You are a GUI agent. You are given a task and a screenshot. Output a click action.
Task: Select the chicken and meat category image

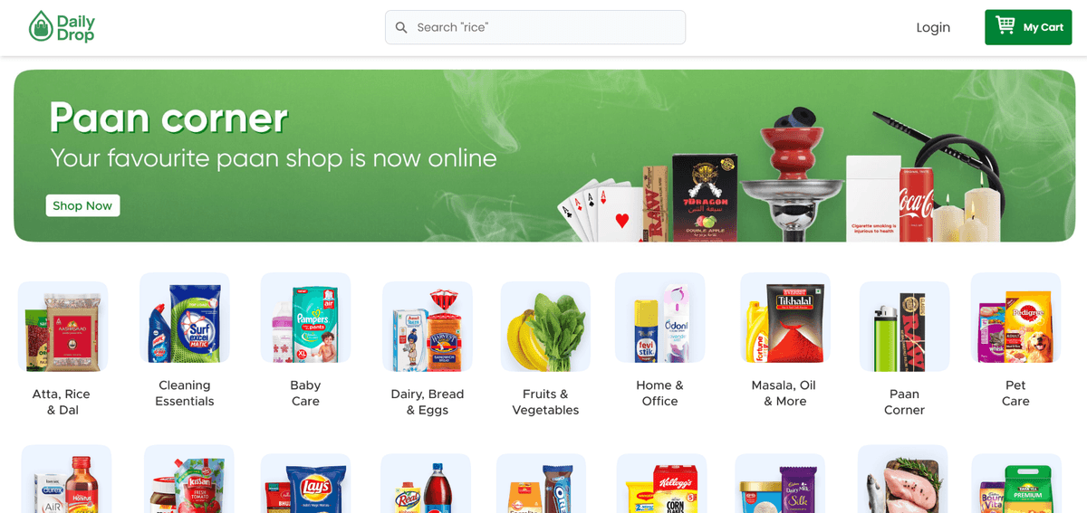pyautogui.click(x=903, y=479)
